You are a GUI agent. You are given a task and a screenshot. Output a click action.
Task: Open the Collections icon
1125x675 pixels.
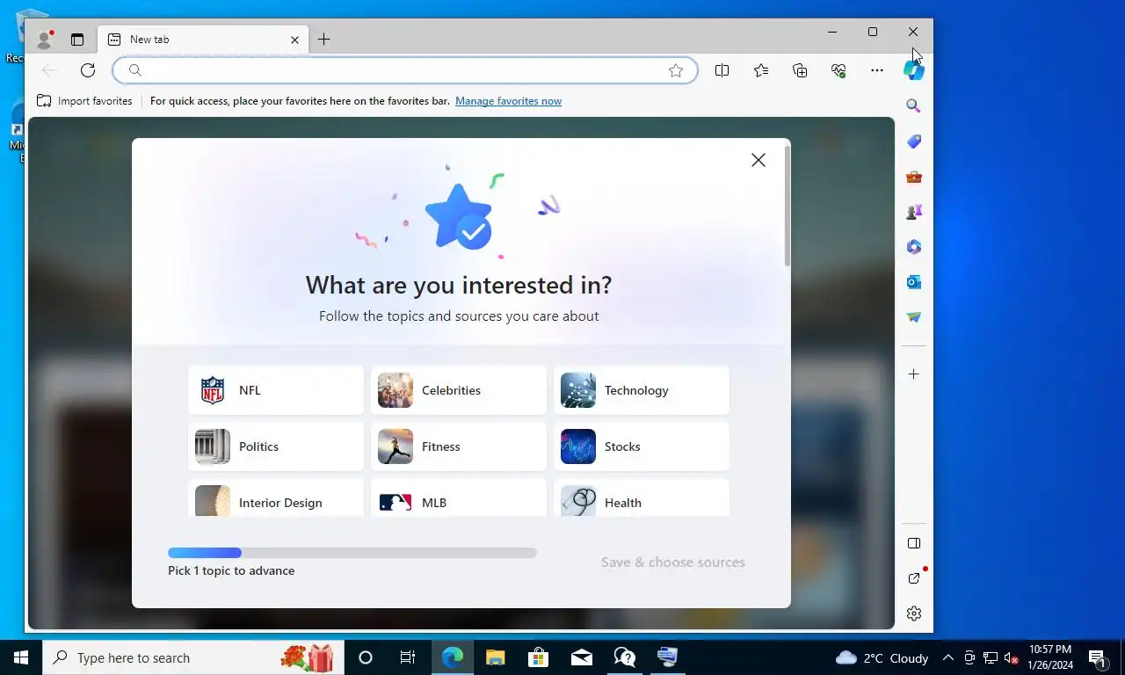800,70
